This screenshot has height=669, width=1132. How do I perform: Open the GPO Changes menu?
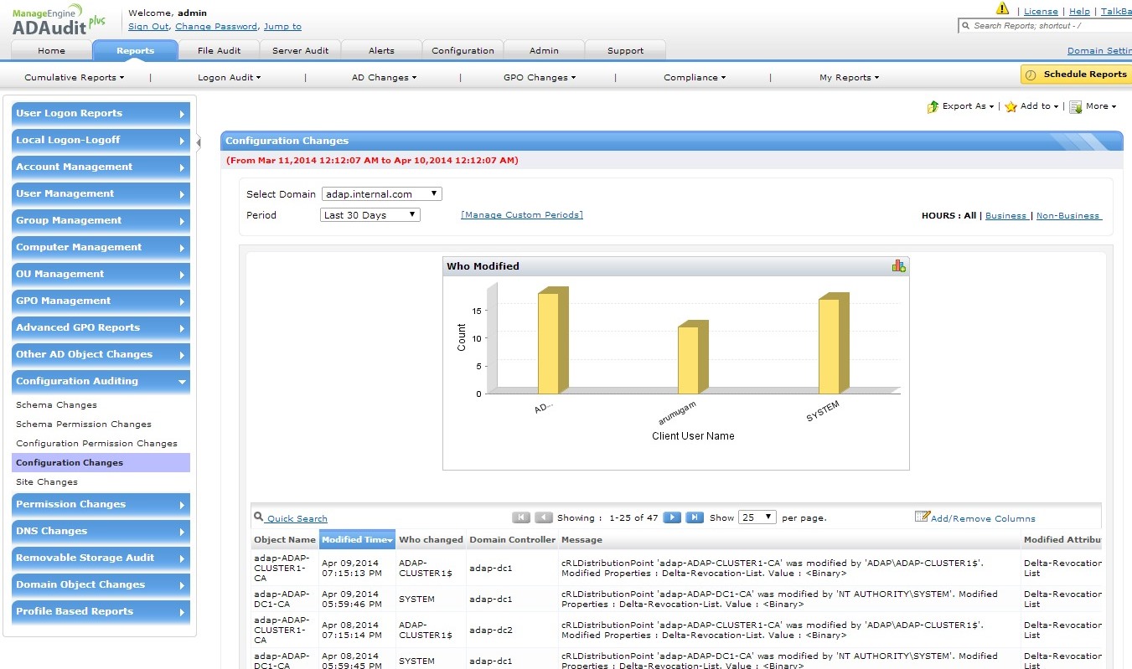pyautogui.click(x=539, y=78)
